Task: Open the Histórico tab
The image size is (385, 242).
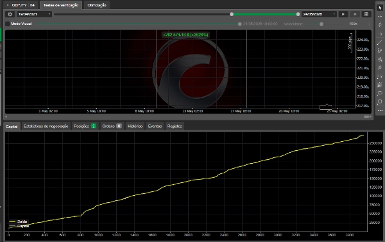Action: (x=135, y=126)
